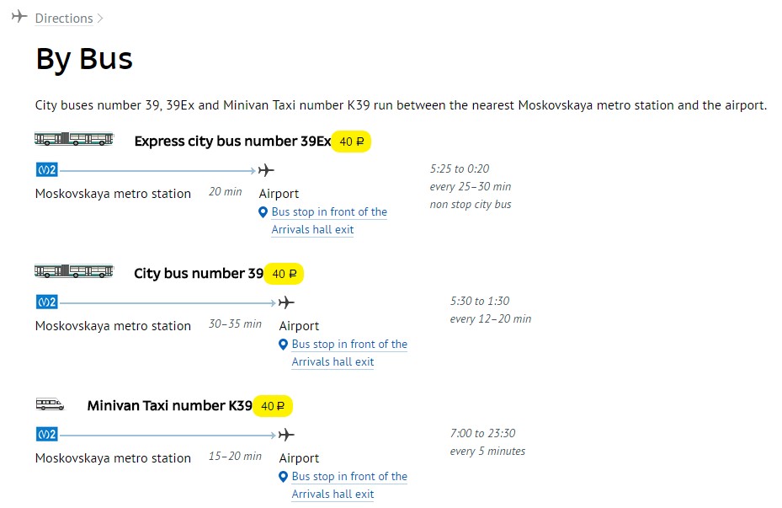Click metro line 2 badge under City bus 39
The width and height of the screenshot is (782, 508).
47,302
